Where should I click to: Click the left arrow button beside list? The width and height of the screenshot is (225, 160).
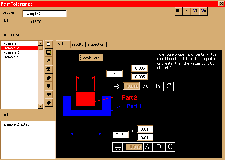point(49,94)
